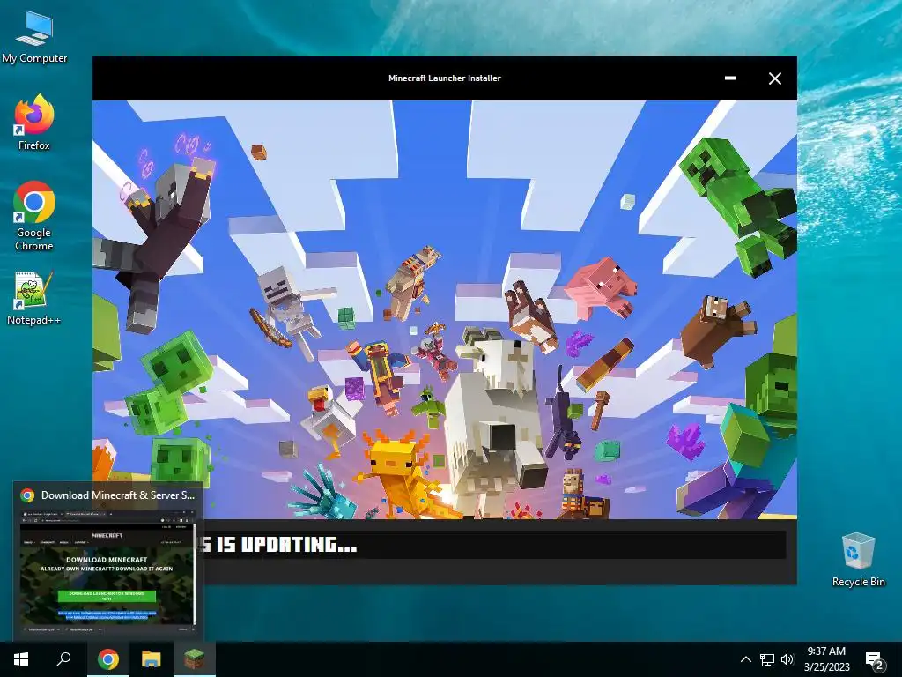Click the 'IS UPDATING...' status text
The width and height of the screenshot is (902, 677).
[x=286, y=545]
